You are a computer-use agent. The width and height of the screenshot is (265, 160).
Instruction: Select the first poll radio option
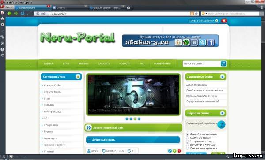pos(187,134)
